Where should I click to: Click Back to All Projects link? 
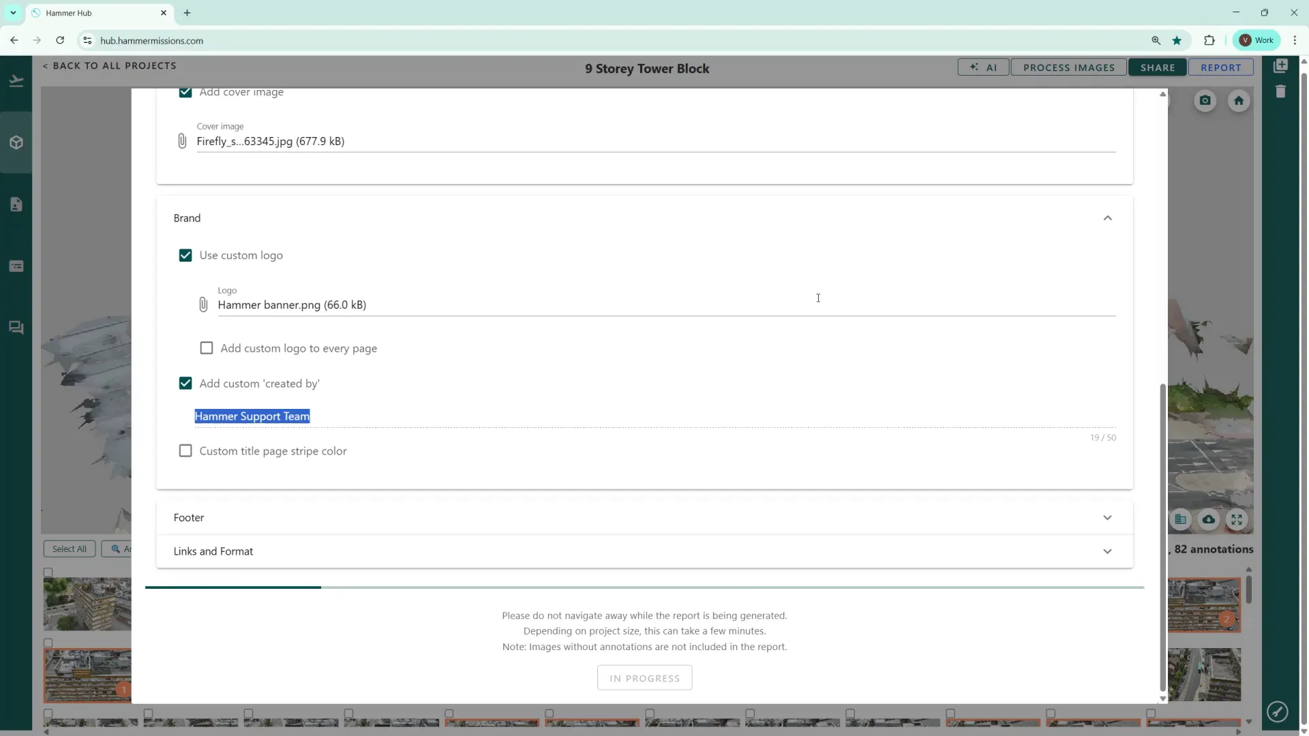click(x=110, y=65)
